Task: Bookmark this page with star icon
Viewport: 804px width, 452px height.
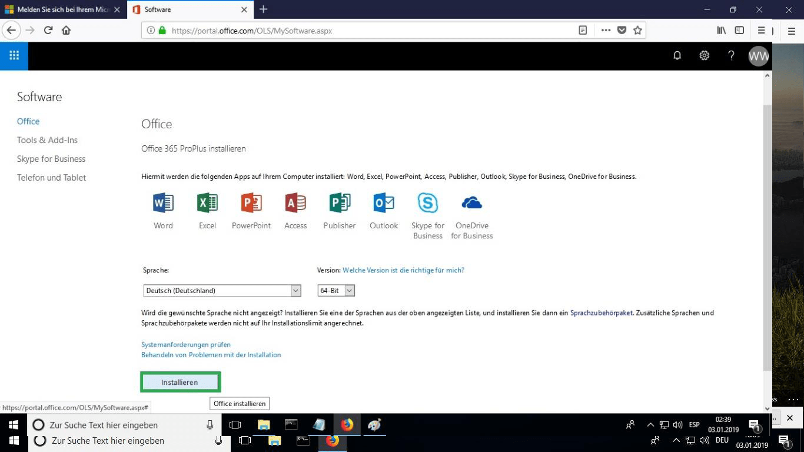Action: tap(637, 31)
